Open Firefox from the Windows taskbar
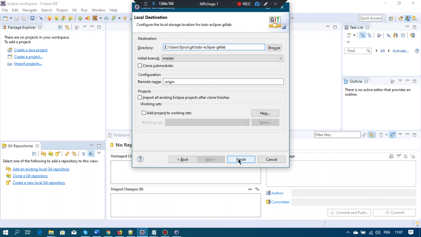The height and width of the screenshot is (237, 421). [120, 232]
